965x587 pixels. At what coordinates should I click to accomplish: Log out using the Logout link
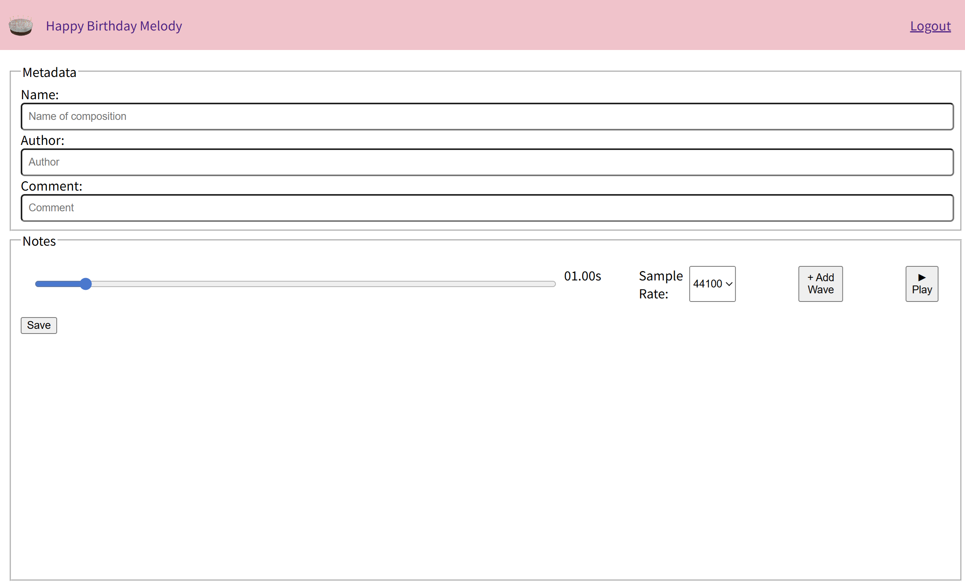click(930, 26)
